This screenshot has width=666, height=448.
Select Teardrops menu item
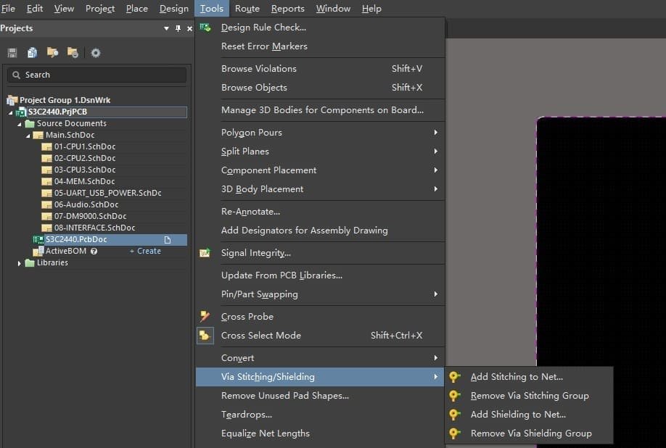320,415
